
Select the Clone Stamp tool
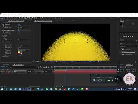[x=34, y=18]
